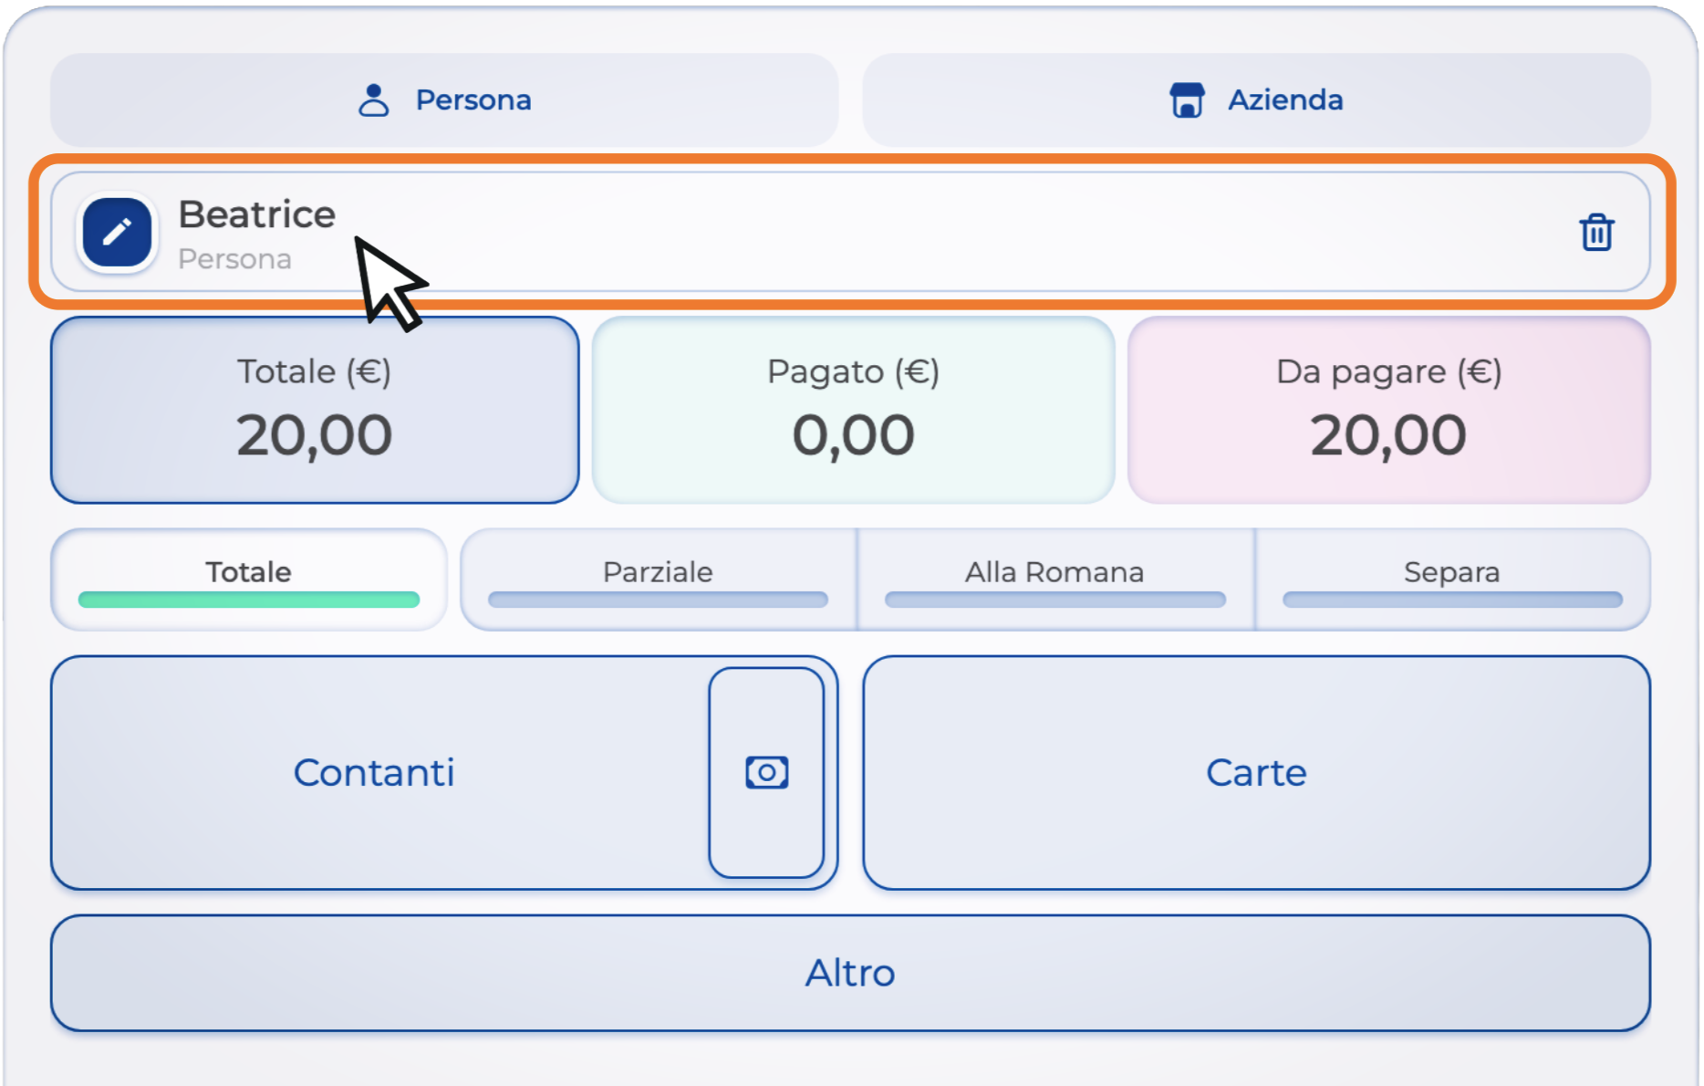Choose the Azienda customer type
The height and width of the screenshot is (1086, 1704).
pos(1284,100)
